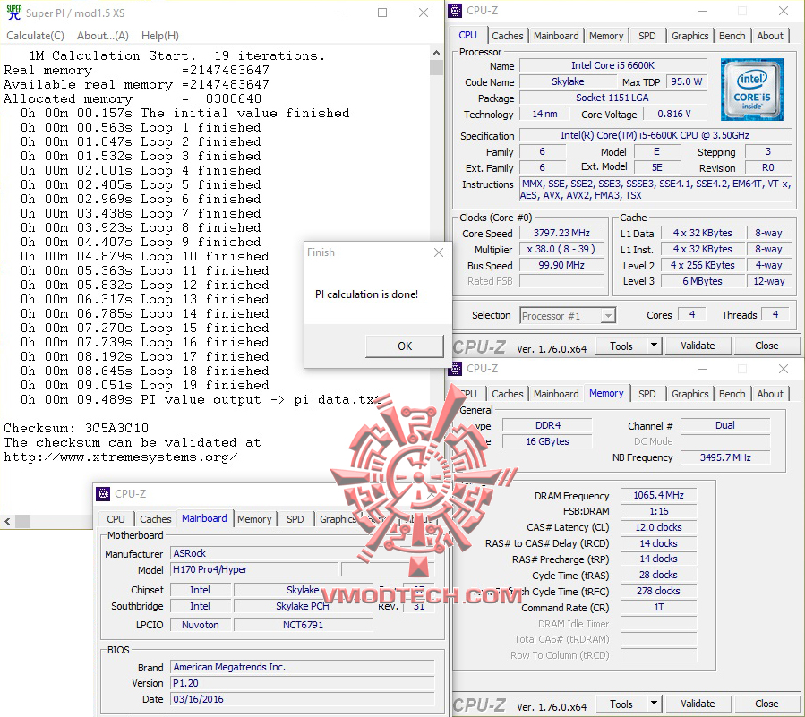Image resolution: width=805 pixels, height=717 pixels.
Task: Click the Checksum: 3C5A3C10 line
Action: click(x=76, y=428)
